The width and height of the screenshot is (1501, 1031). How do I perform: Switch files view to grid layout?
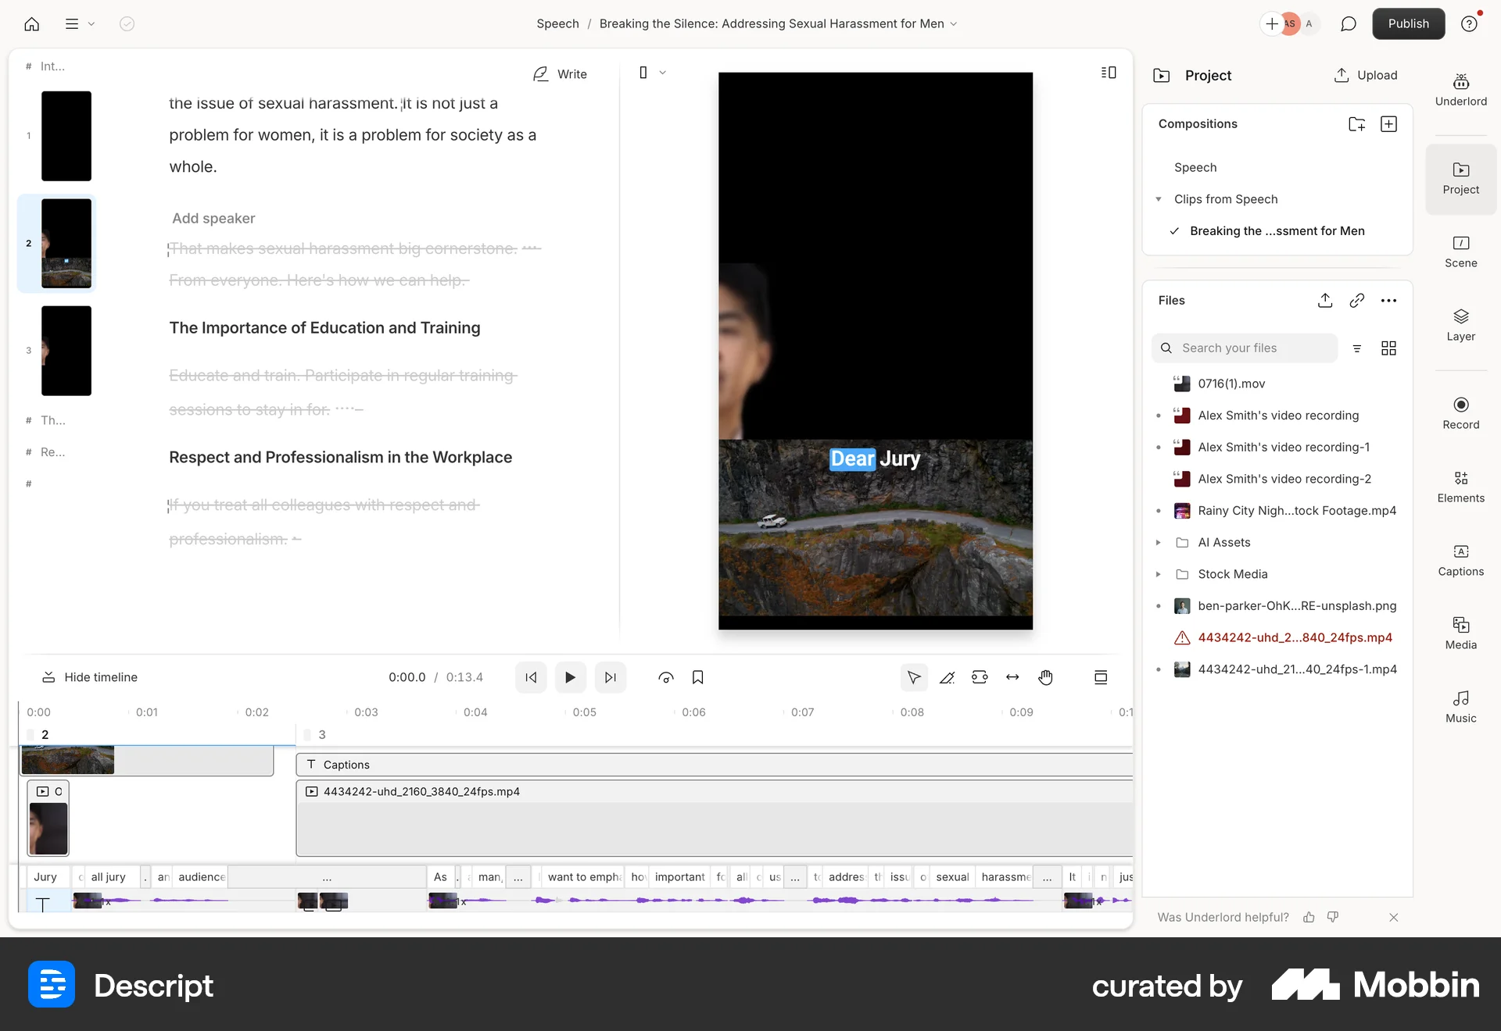(1389, 348)
